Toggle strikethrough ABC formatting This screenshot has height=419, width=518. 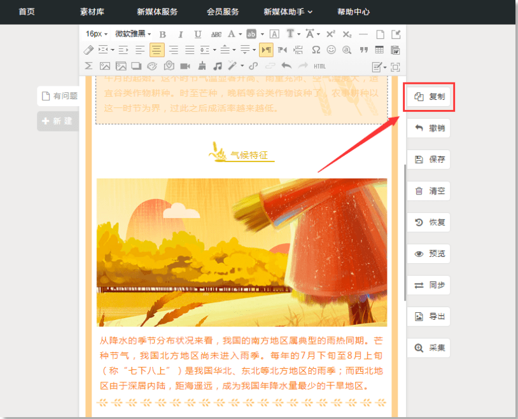(x=216, y=34)
